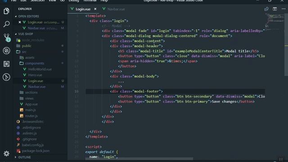The image size is (288, 162).
Task: Collapse the OPEN EDITORS section
Action: point(28,16)
